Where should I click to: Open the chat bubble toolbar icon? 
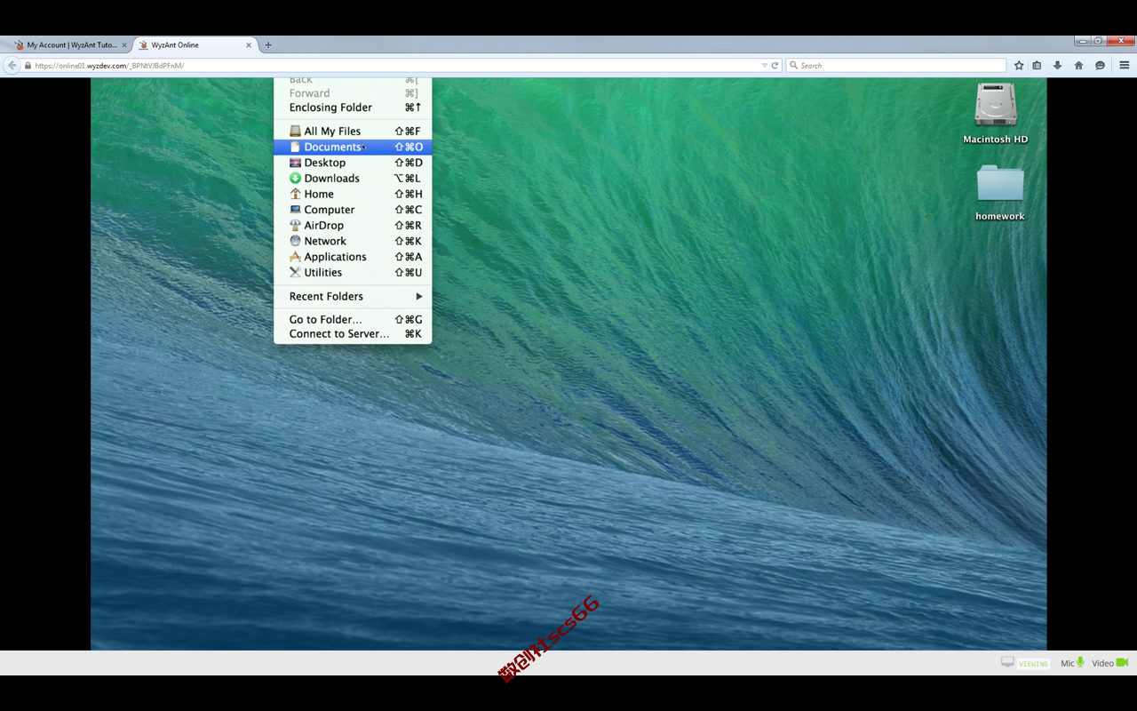[x=1100, y=66]
